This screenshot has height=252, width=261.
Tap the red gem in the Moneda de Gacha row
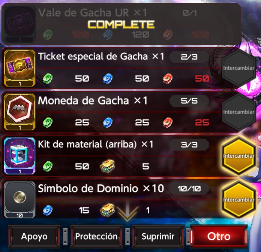click(168, 122)
